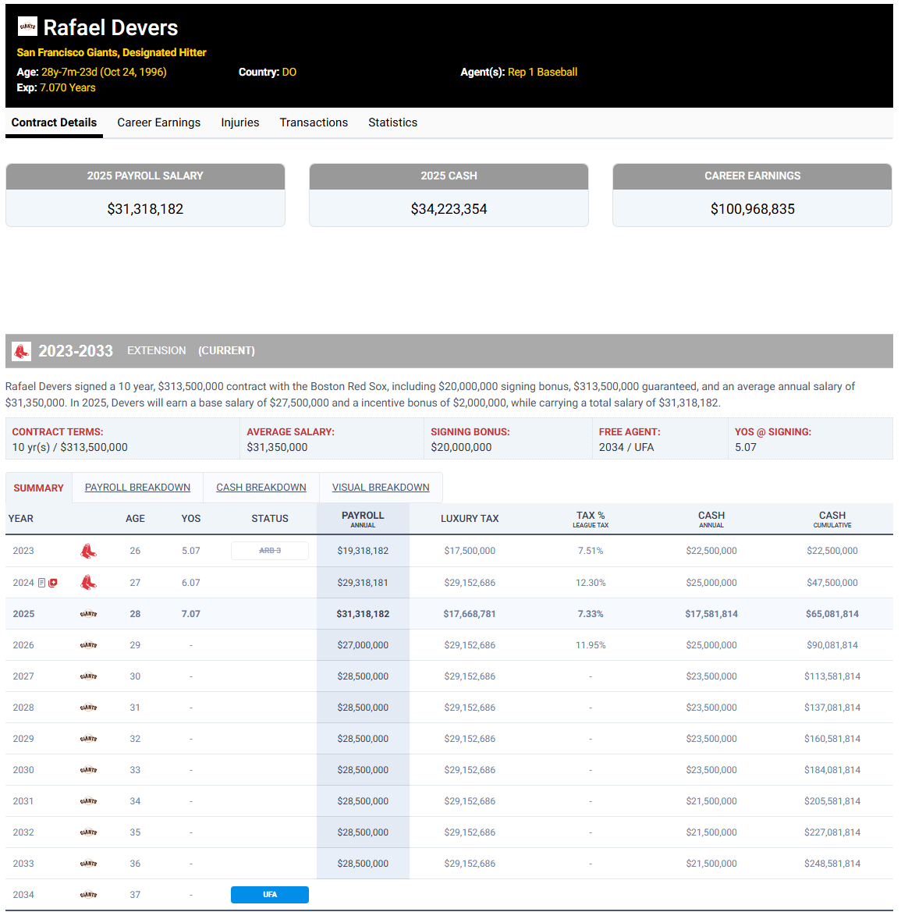Open the VISUAL BREAKDOWN tab
The width and height of the screenshot is (901, 912).
pos(381,488)
